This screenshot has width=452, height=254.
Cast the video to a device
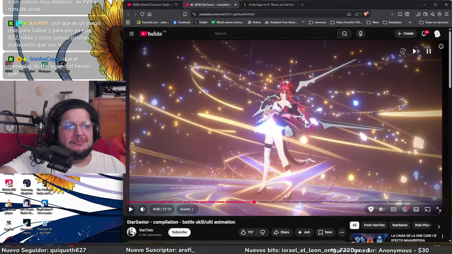(x=427, y=209)
